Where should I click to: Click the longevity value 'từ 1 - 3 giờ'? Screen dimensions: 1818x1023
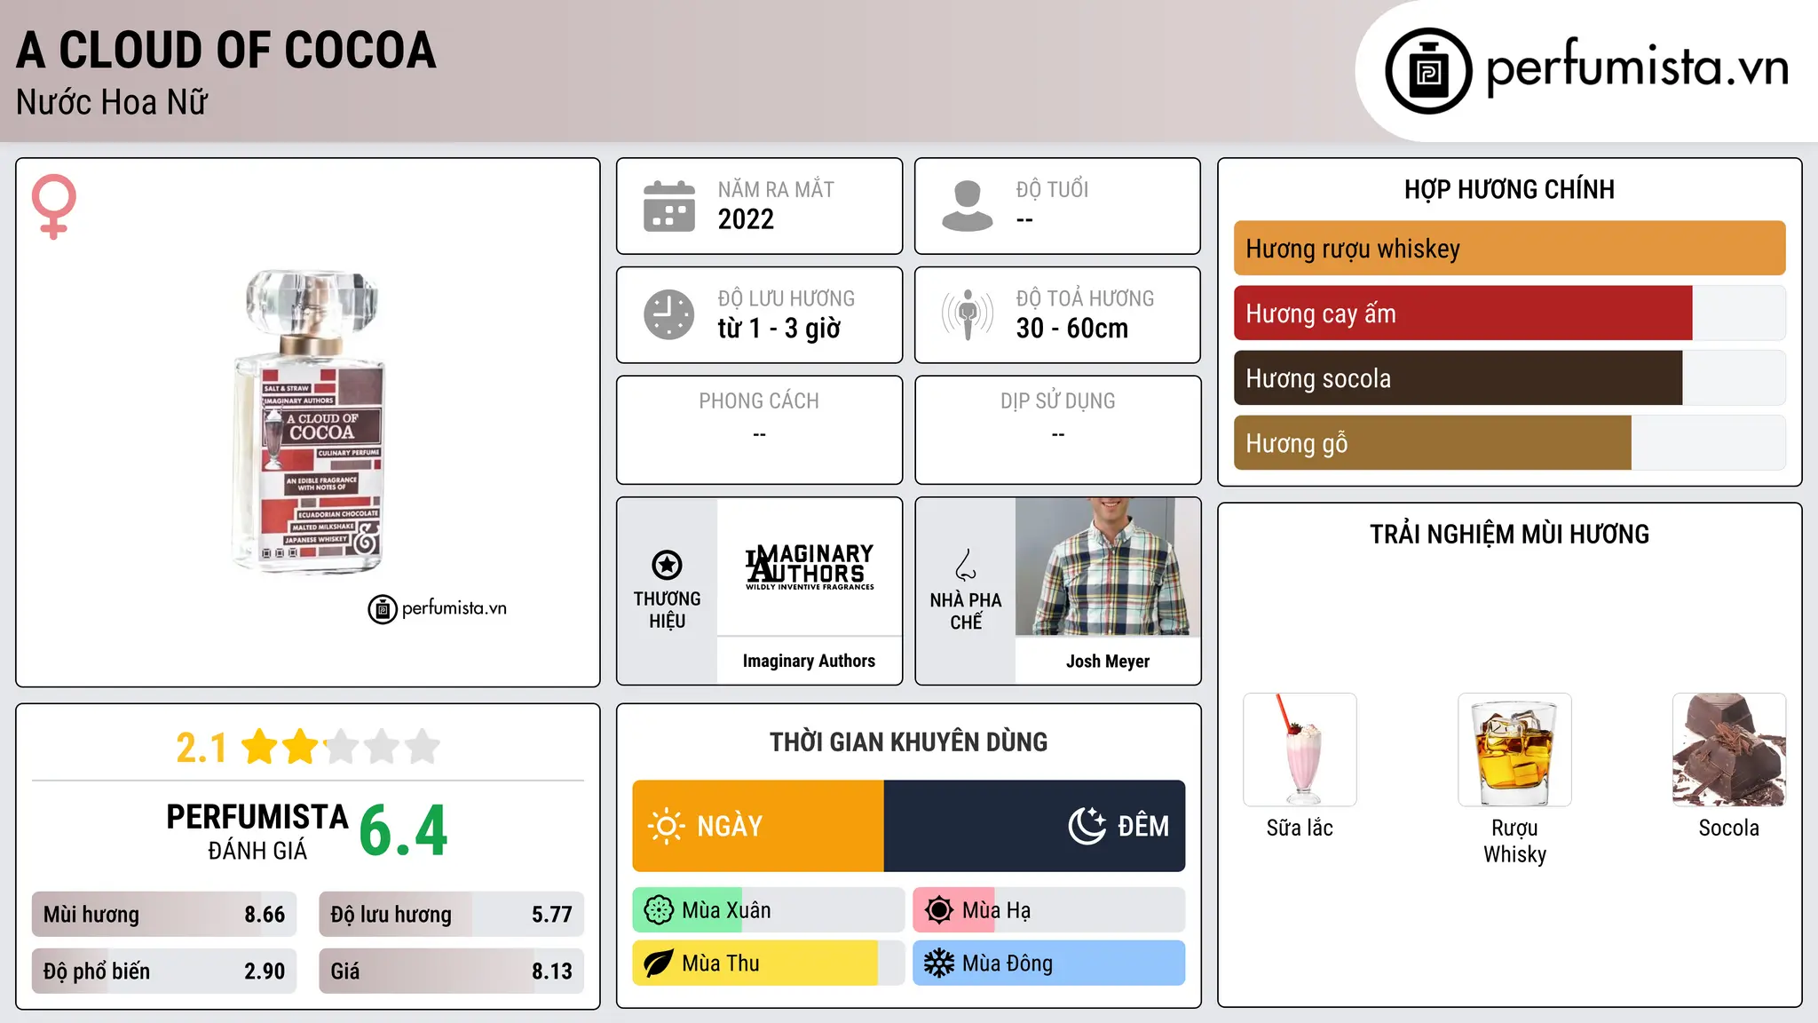[779, 329]
